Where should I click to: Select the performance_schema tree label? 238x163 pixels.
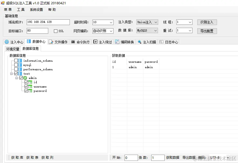[x=38, y=69]
